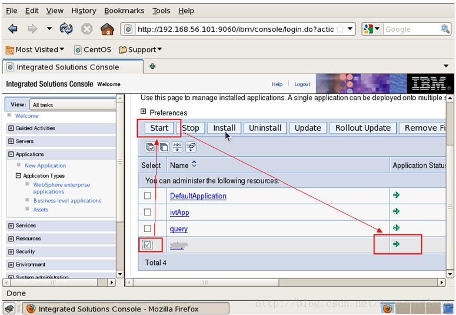Expand the Guided Activities section
This screenshot has height=315, width=456.
coord(11,128)
